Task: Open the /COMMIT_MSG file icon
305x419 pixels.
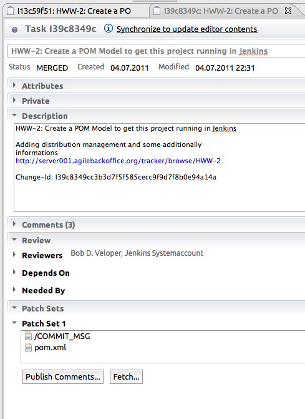Action: 28,336
